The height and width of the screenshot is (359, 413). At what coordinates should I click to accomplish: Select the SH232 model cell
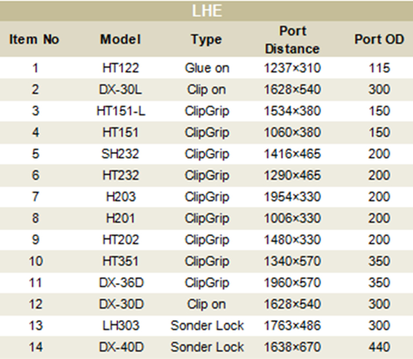[121, 154]
